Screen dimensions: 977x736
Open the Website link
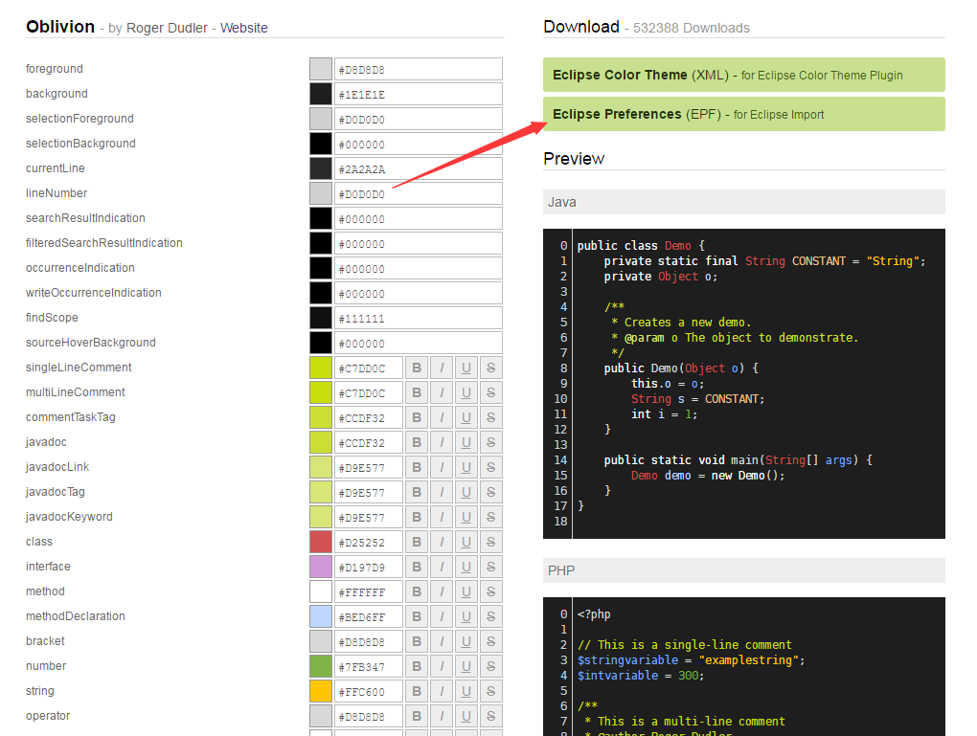243,28
